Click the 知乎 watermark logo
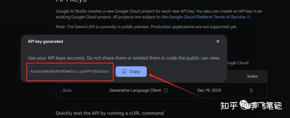Viewport: 290px width, 118px height. click(x=229, y=106)
